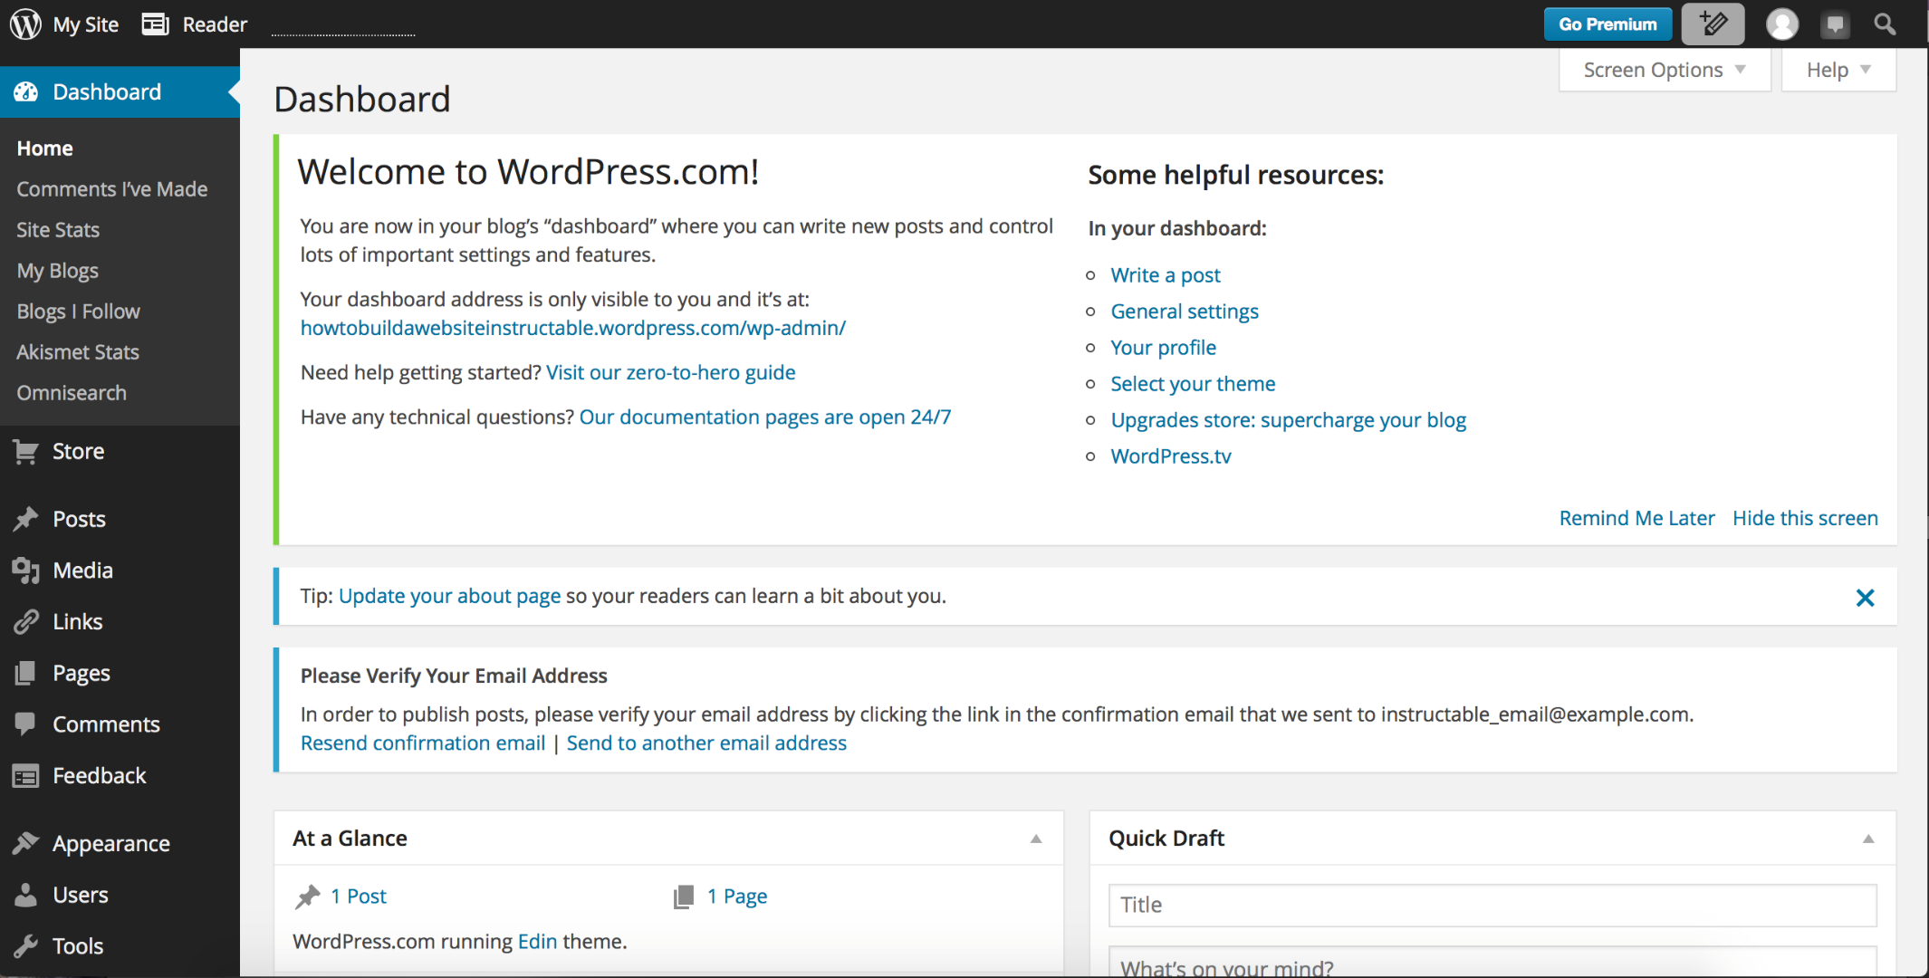The width and height of the screenshot is (1929, 978).
Task: Click the Dashboard gauge icon in sidebar
Action: point(26,91)
